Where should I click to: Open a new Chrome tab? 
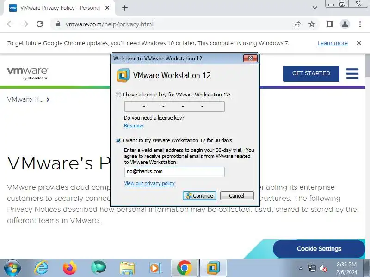(x=125, y=8)
